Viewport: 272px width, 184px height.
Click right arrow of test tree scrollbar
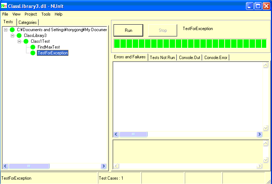pos(103,166)
